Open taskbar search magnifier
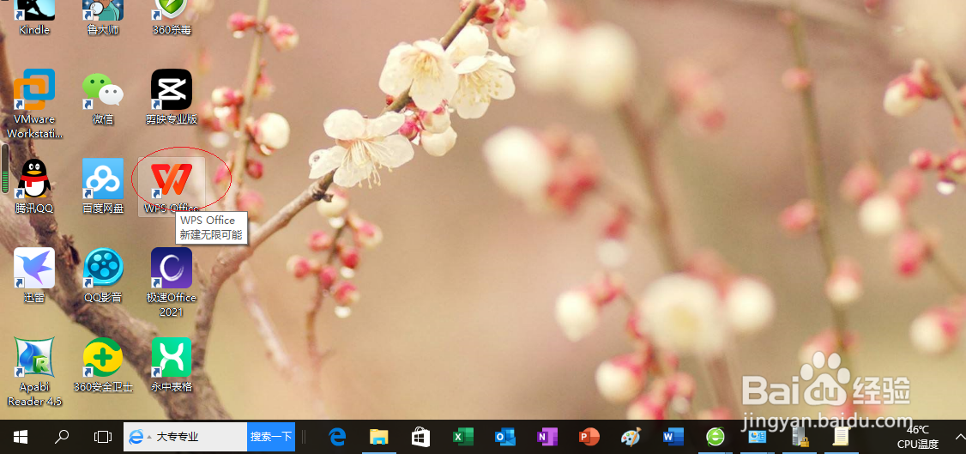Screen dimensions: 966x454 point(62,437)
